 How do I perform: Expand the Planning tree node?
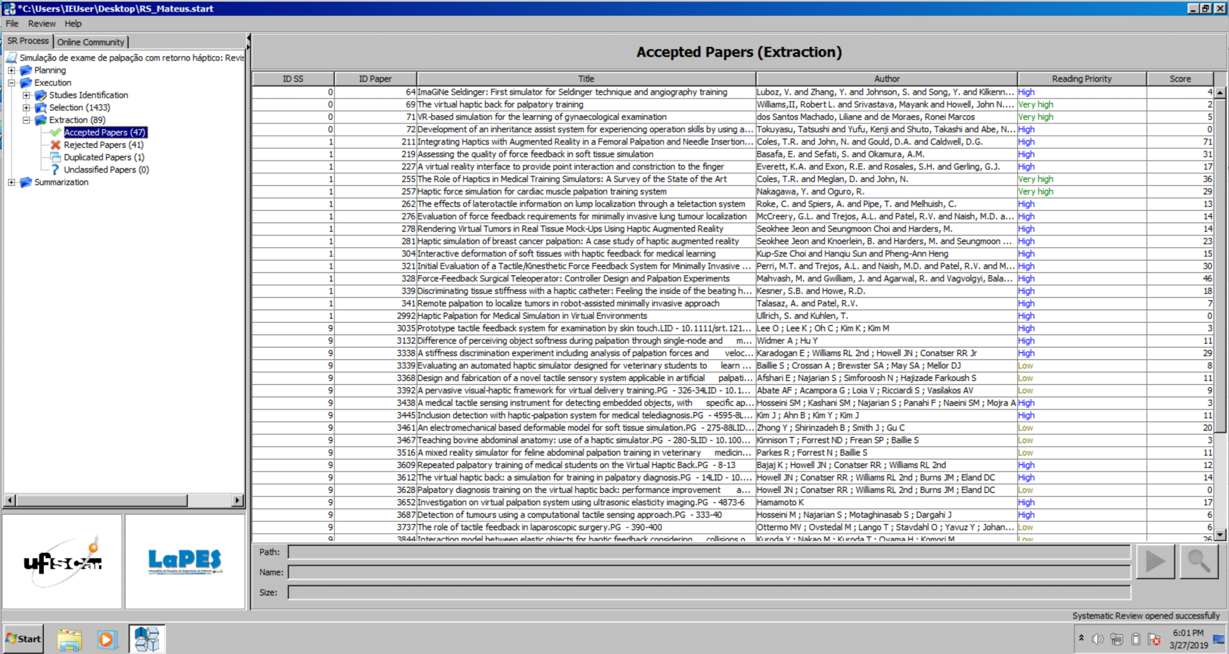pyautogui.click(x=11, y=70)
